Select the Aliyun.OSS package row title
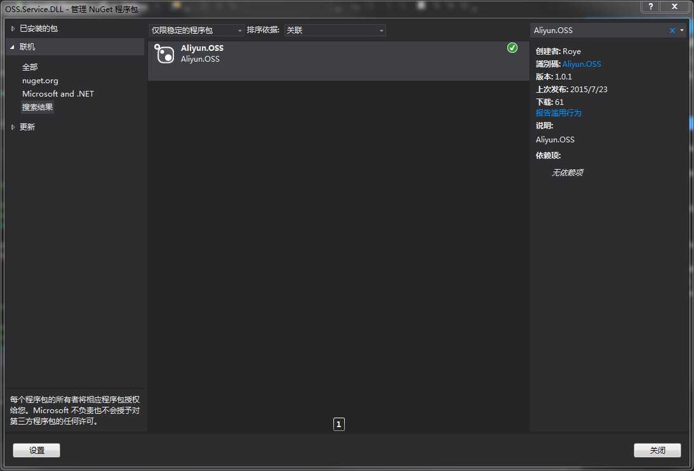The height and width of the screenshot is (471, 694). point(203,48)
